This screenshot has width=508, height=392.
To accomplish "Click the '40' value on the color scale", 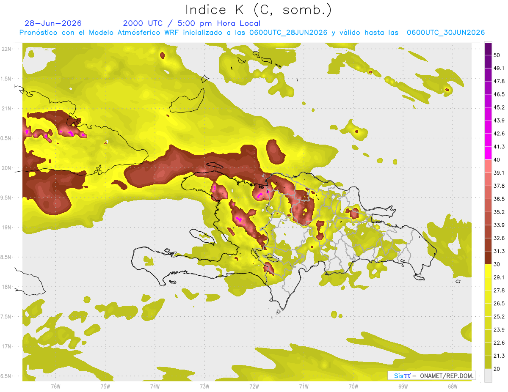I will (x=497, y=160).
